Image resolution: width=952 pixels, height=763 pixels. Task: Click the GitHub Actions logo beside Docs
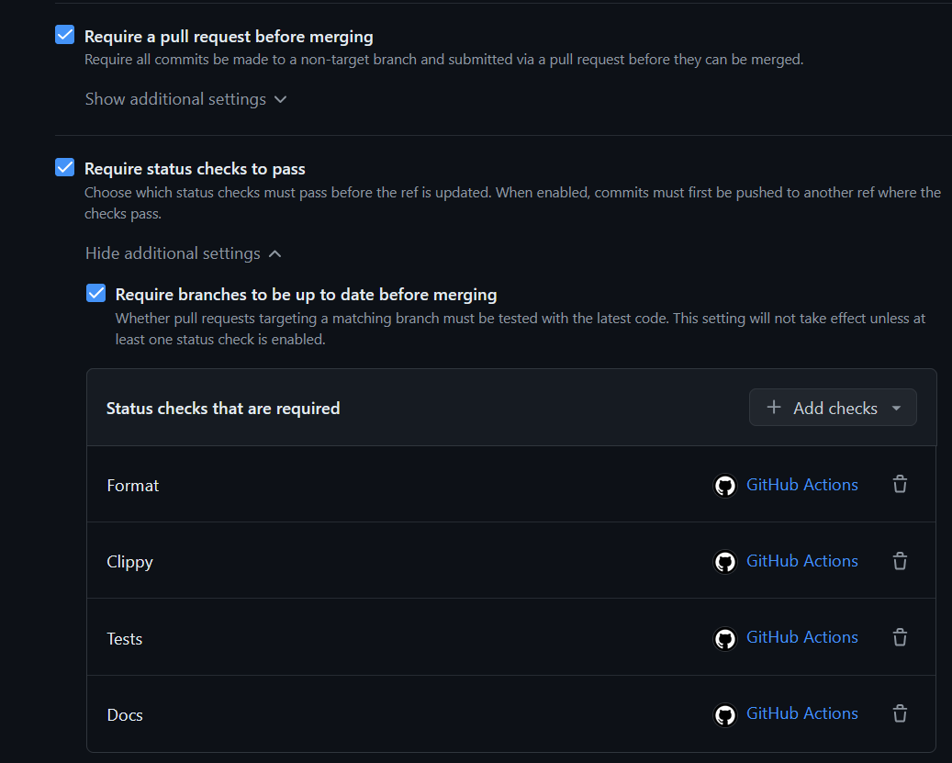[x=724, y=713]
